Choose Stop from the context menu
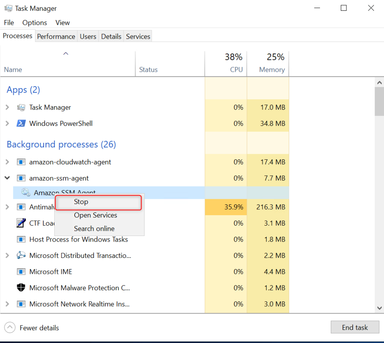The height and width of the screenshot is (343, 384). 81,202
